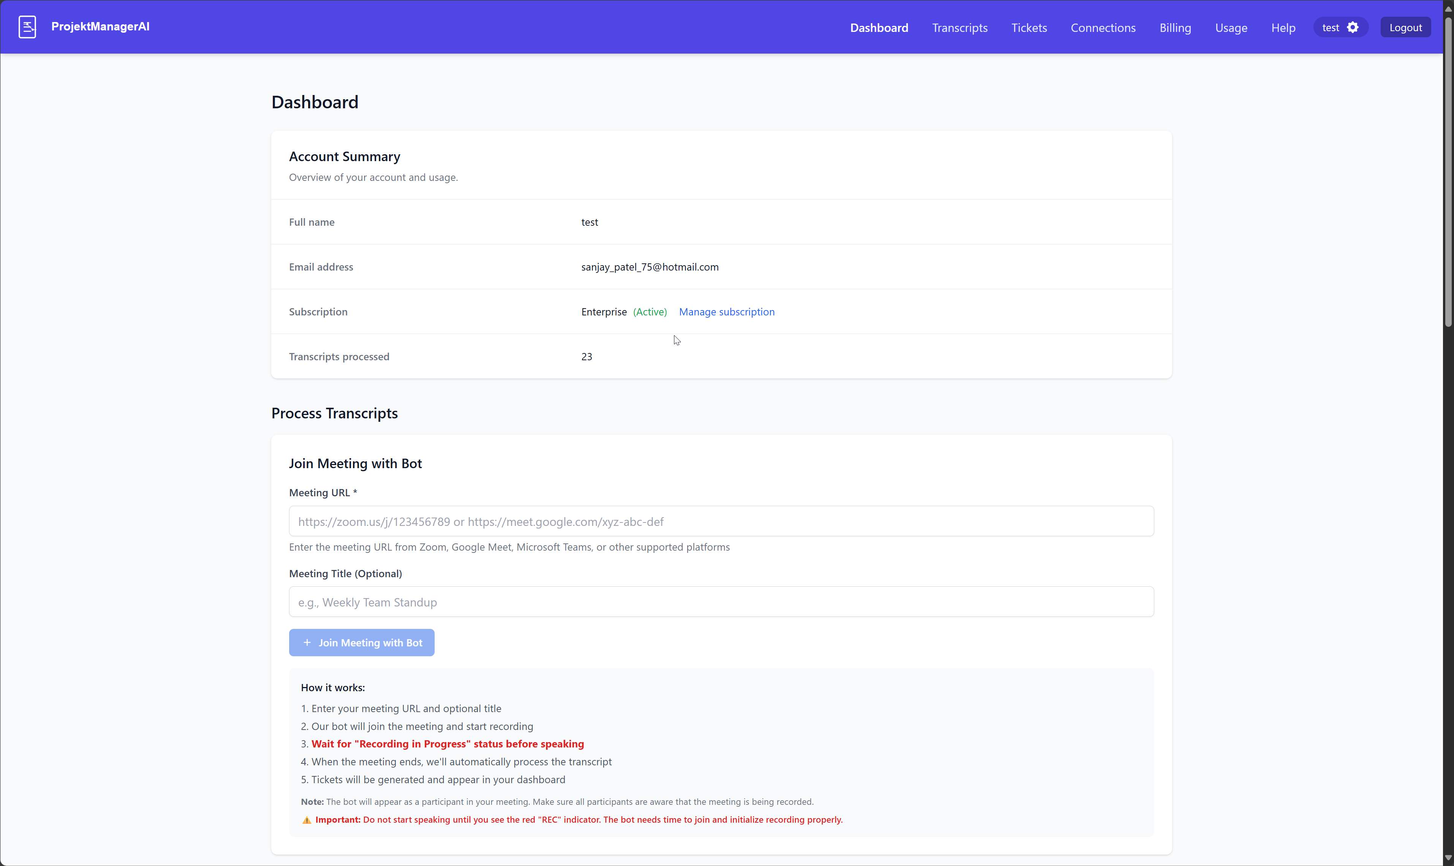
Task: Open the Dashboard nav tab
Action: point(879,27)
